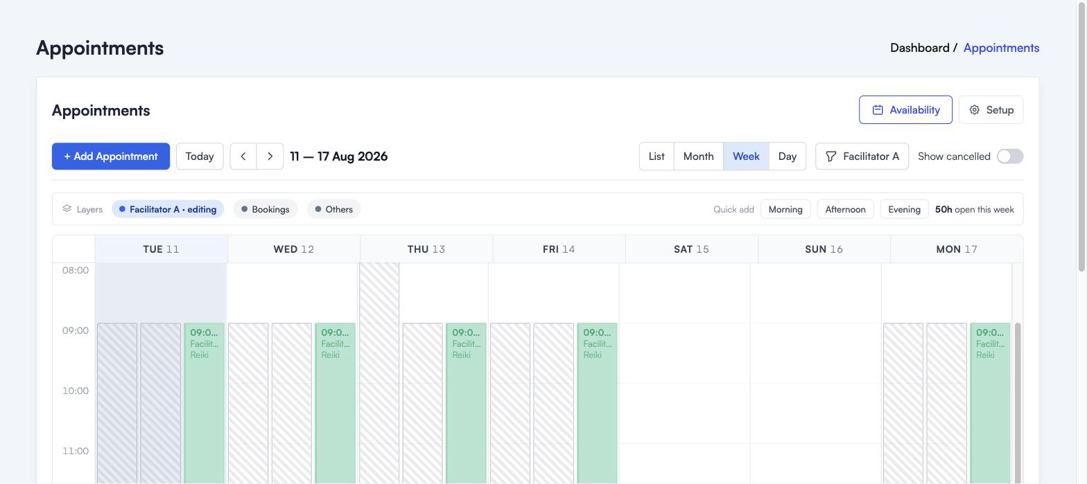This screenshot has height=484, width=1087.
Task: Select the Week view tab
Action: coord(746,156)
